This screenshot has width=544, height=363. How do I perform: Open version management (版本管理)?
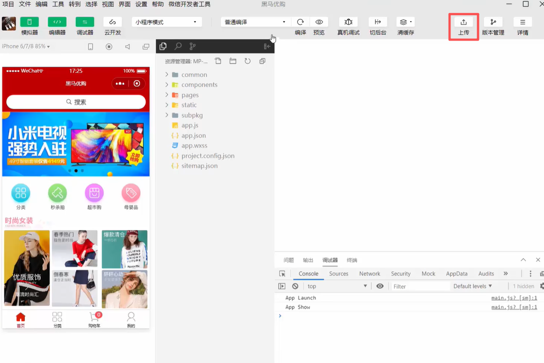pos(493,22)
